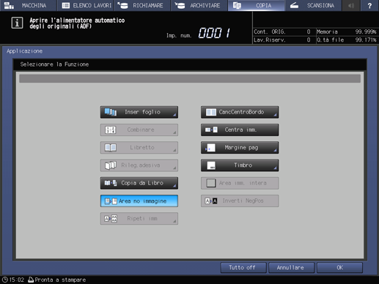Click the Q.tà file 99.171% value
The height and width of the screenshot is (284, 379).
366,40
